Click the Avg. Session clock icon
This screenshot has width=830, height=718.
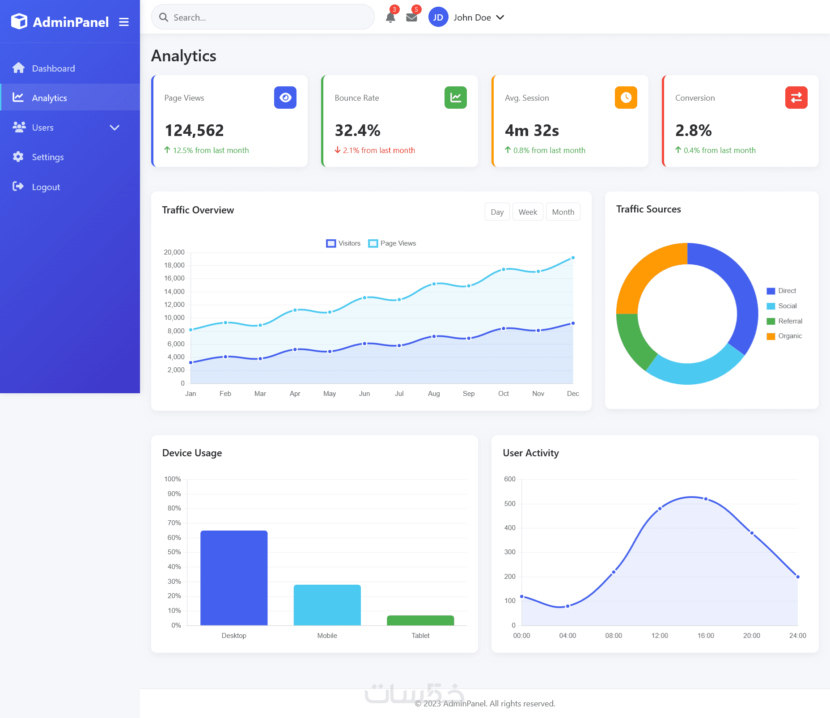[626, 98]
